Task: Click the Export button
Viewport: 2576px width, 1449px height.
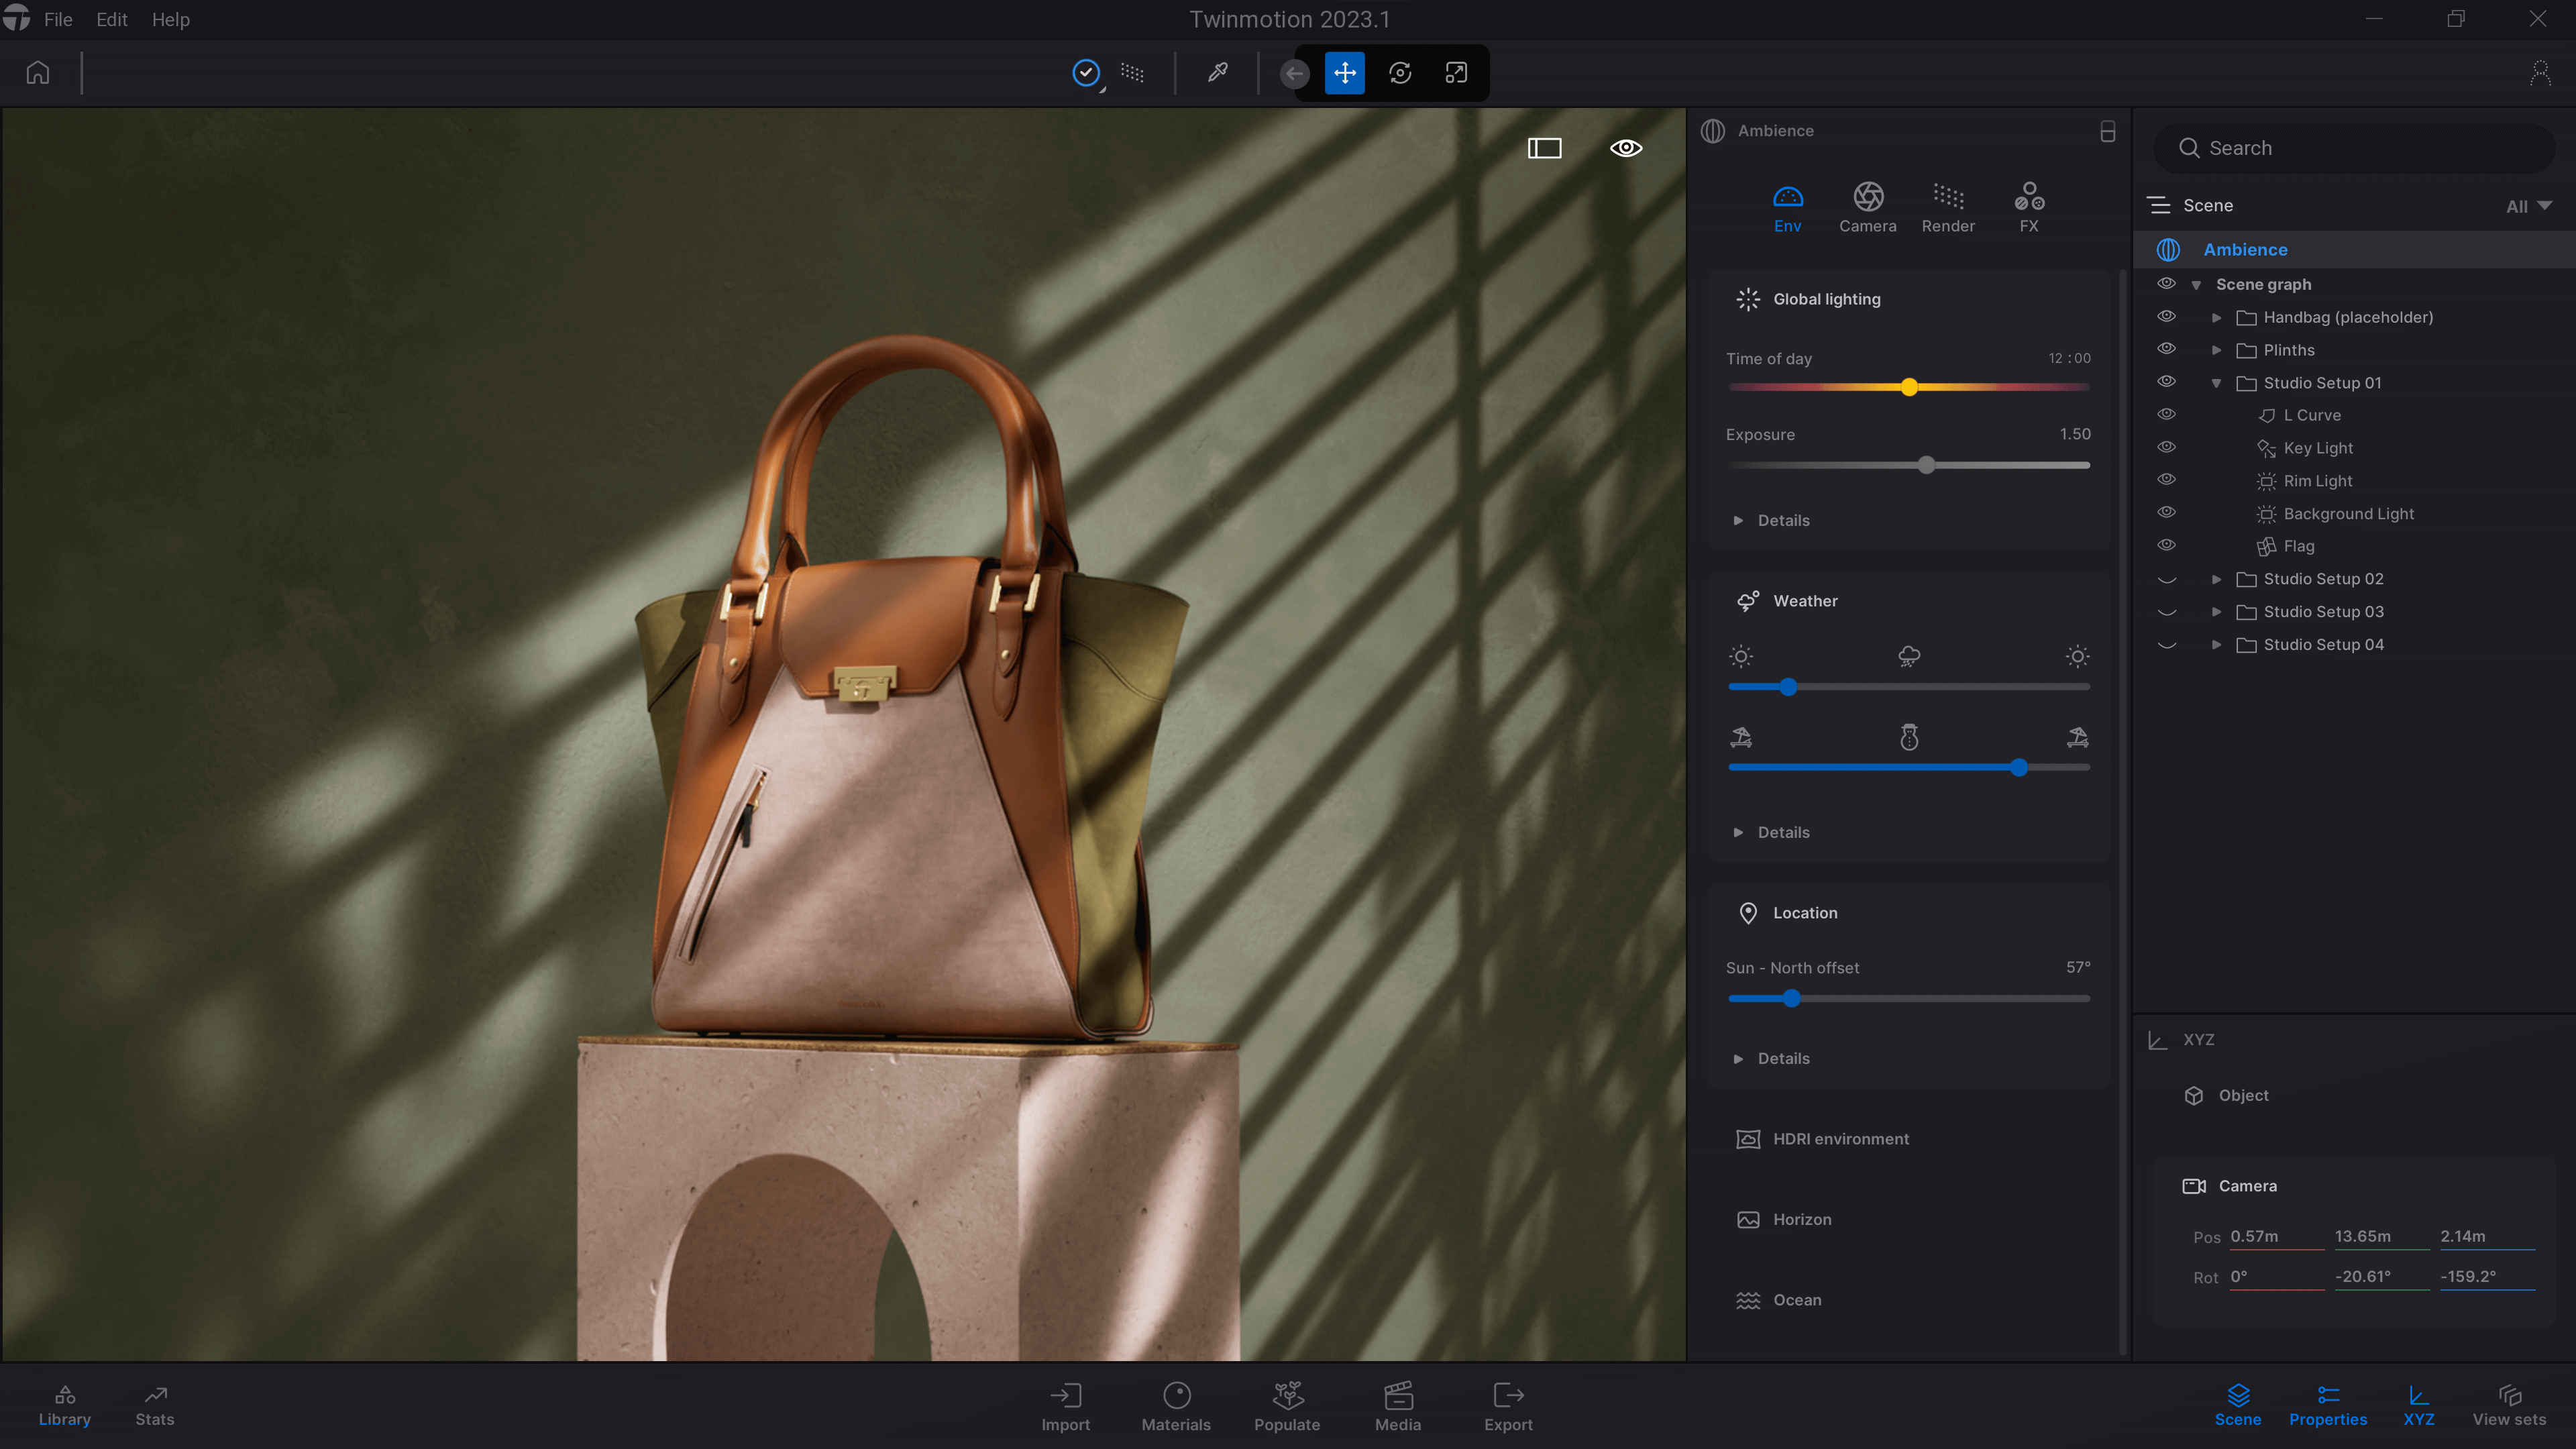Action: click(x=1508, y=1406)
